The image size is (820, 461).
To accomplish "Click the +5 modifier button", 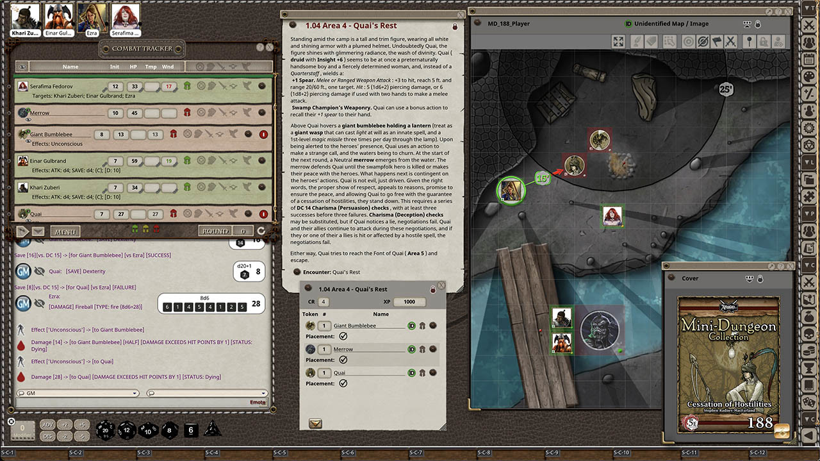I will [81, 424].
